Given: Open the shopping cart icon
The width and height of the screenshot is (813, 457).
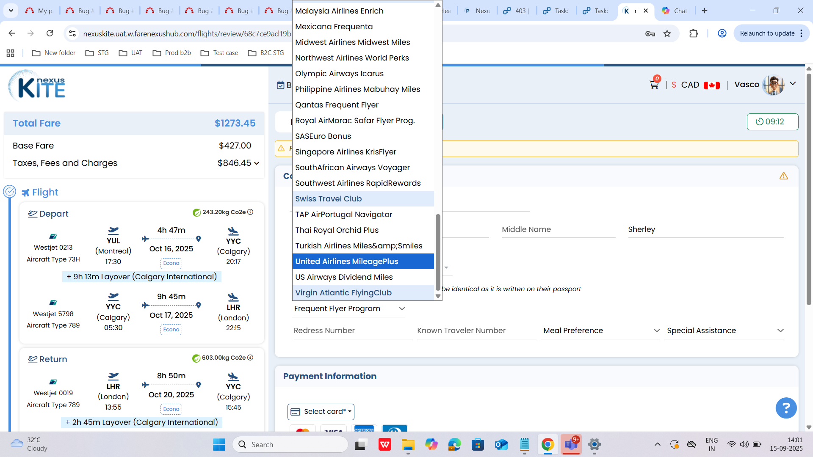Looking at the screenshot, I should point(654,84).
